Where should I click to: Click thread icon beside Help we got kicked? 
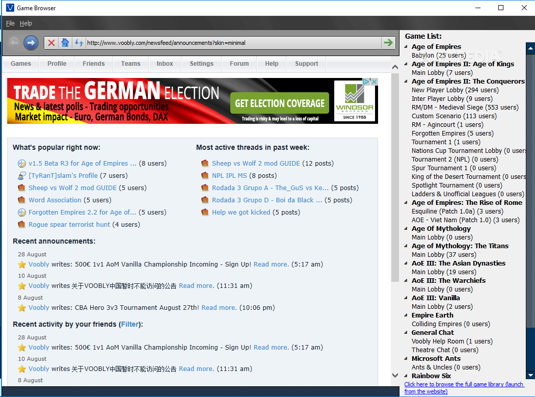(x=205, y=213)
